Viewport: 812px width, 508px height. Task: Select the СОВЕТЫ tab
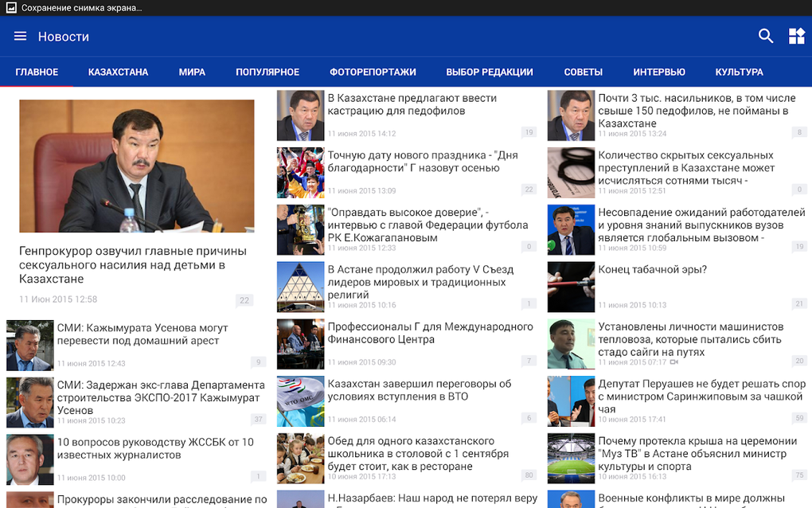pos(583,72)
